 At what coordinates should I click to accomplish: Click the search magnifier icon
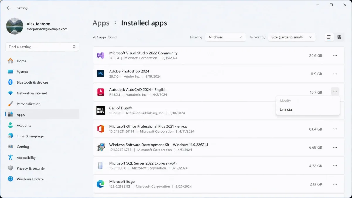pos(75,47)
